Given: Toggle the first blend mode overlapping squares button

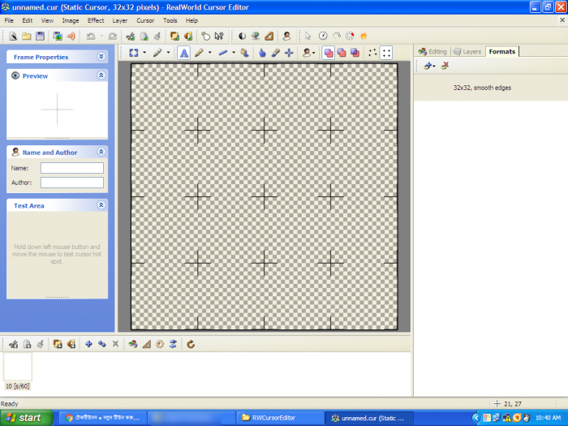Looking at the screenshot, I should coord(328,53).
